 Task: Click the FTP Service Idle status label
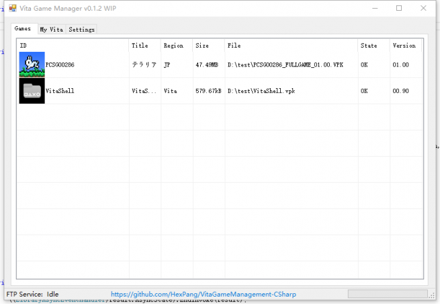click(32, 294)
